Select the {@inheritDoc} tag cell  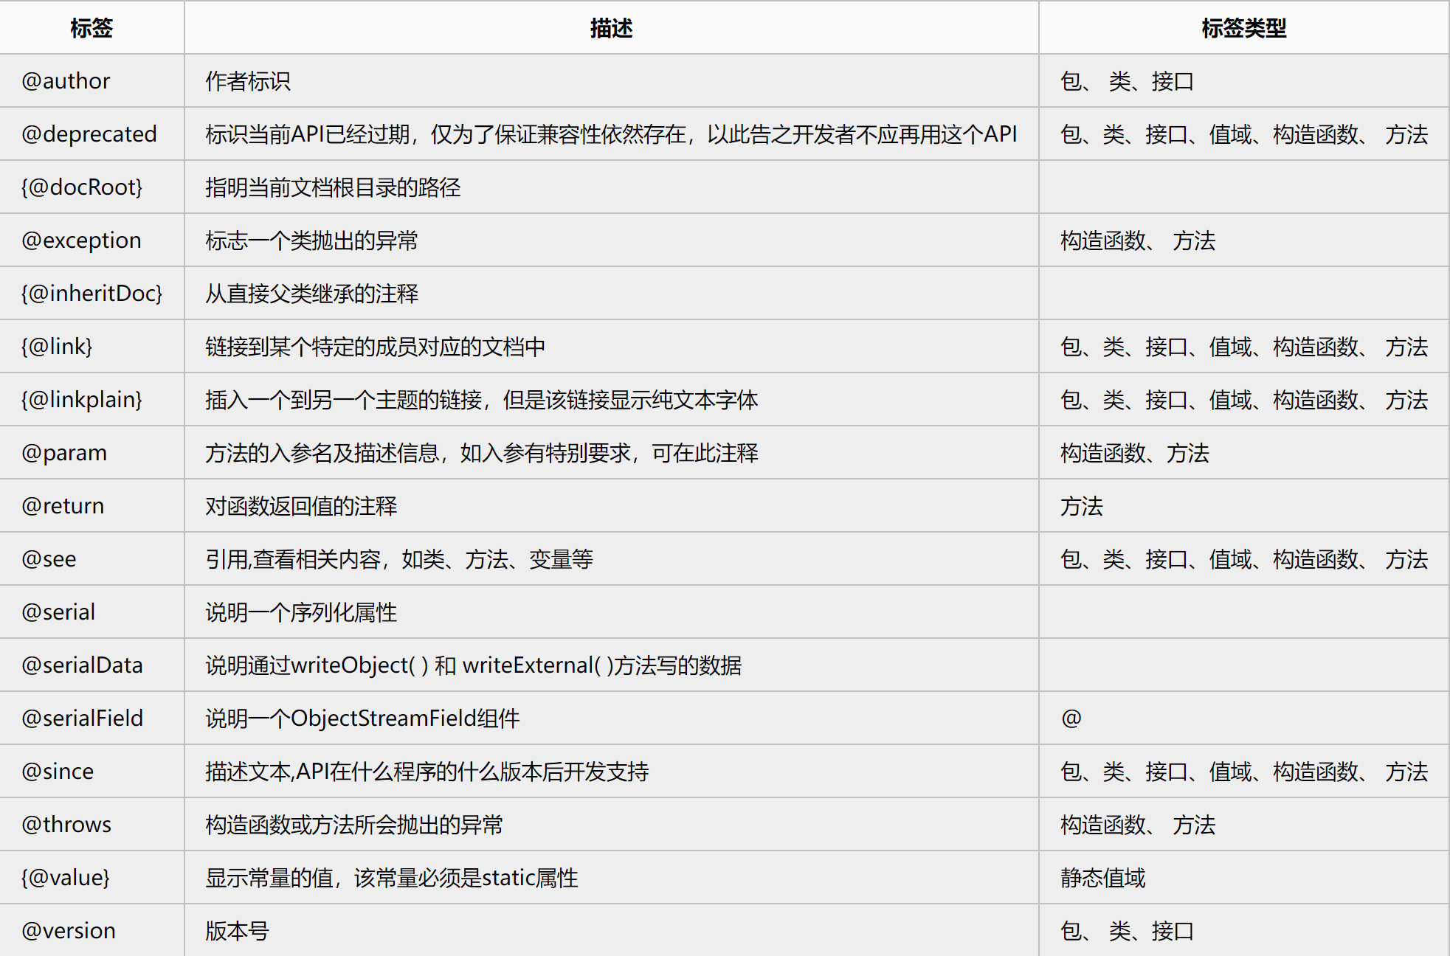pos(92,294)
